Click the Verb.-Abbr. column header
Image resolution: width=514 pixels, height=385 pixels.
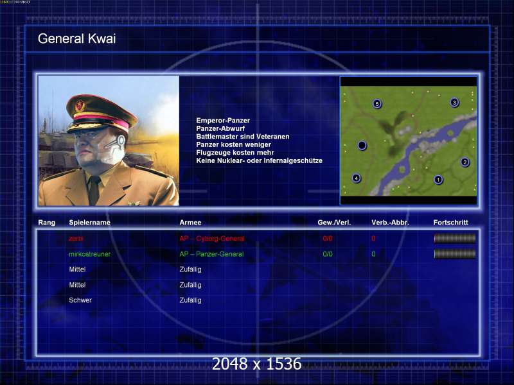coord(390,223)
